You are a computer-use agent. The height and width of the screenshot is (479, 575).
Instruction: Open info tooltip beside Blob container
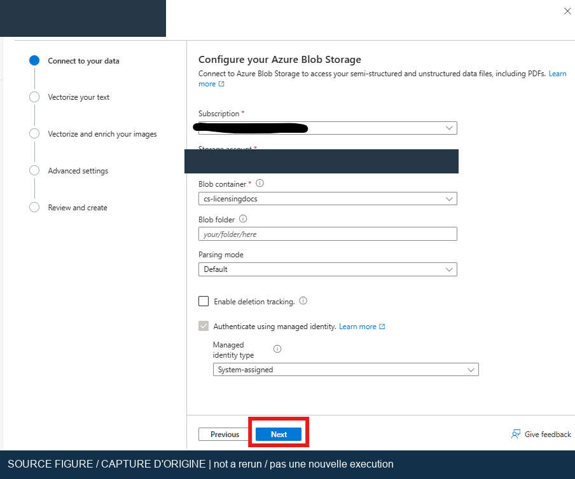point(260,183)
